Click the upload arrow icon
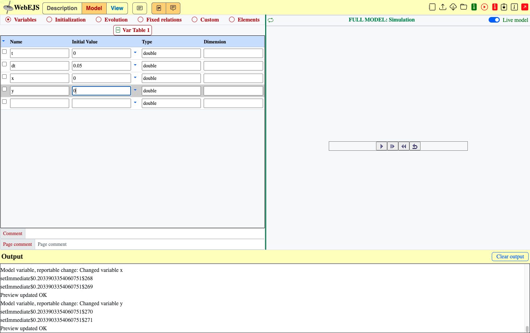Image resolution: width=530 pixels, height=333 pixels. pos(443,7)
